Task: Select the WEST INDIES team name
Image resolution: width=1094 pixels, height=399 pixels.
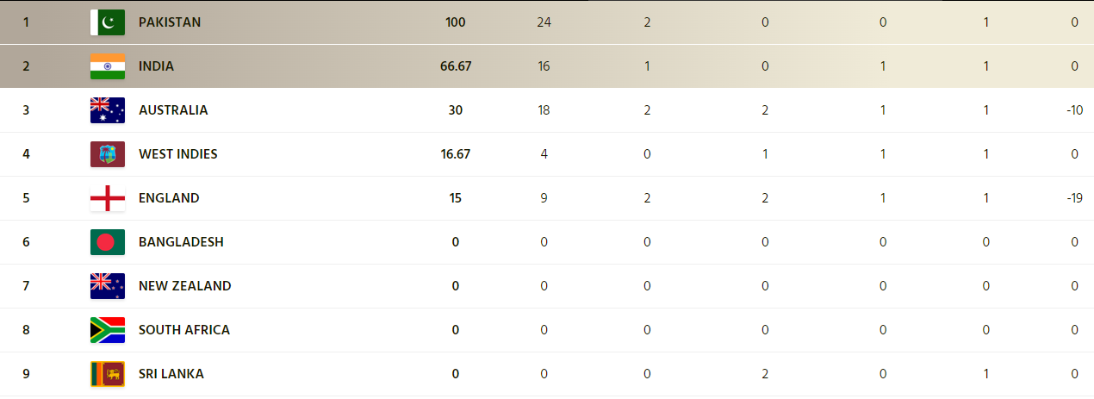Action: click(178, 154)
